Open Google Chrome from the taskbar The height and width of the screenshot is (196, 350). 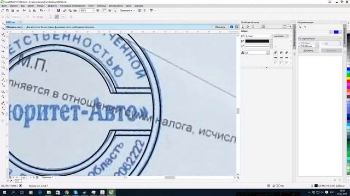pos(67,192)
